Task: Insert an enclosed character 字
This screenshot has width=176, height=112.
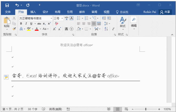Action: click(71, 29)
